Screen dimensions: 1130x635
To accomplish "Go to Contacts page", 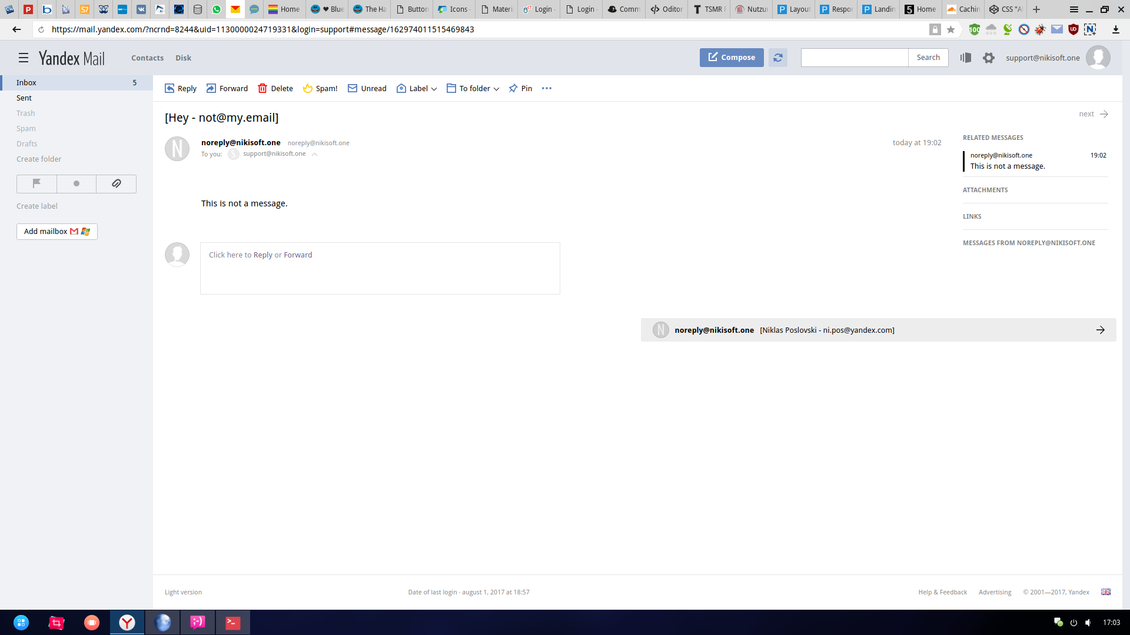I will click(147, 58).
